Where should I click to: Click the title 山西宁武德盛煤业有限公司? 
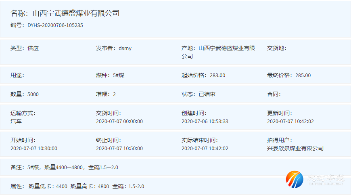[x=75, y=13]
